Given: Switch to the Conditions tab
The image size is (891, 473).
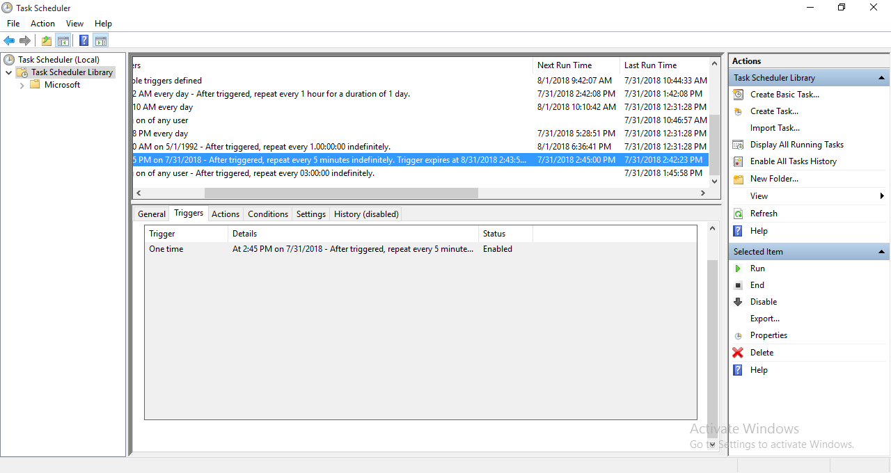Looking at the screenshot, I should pos(267,214).
